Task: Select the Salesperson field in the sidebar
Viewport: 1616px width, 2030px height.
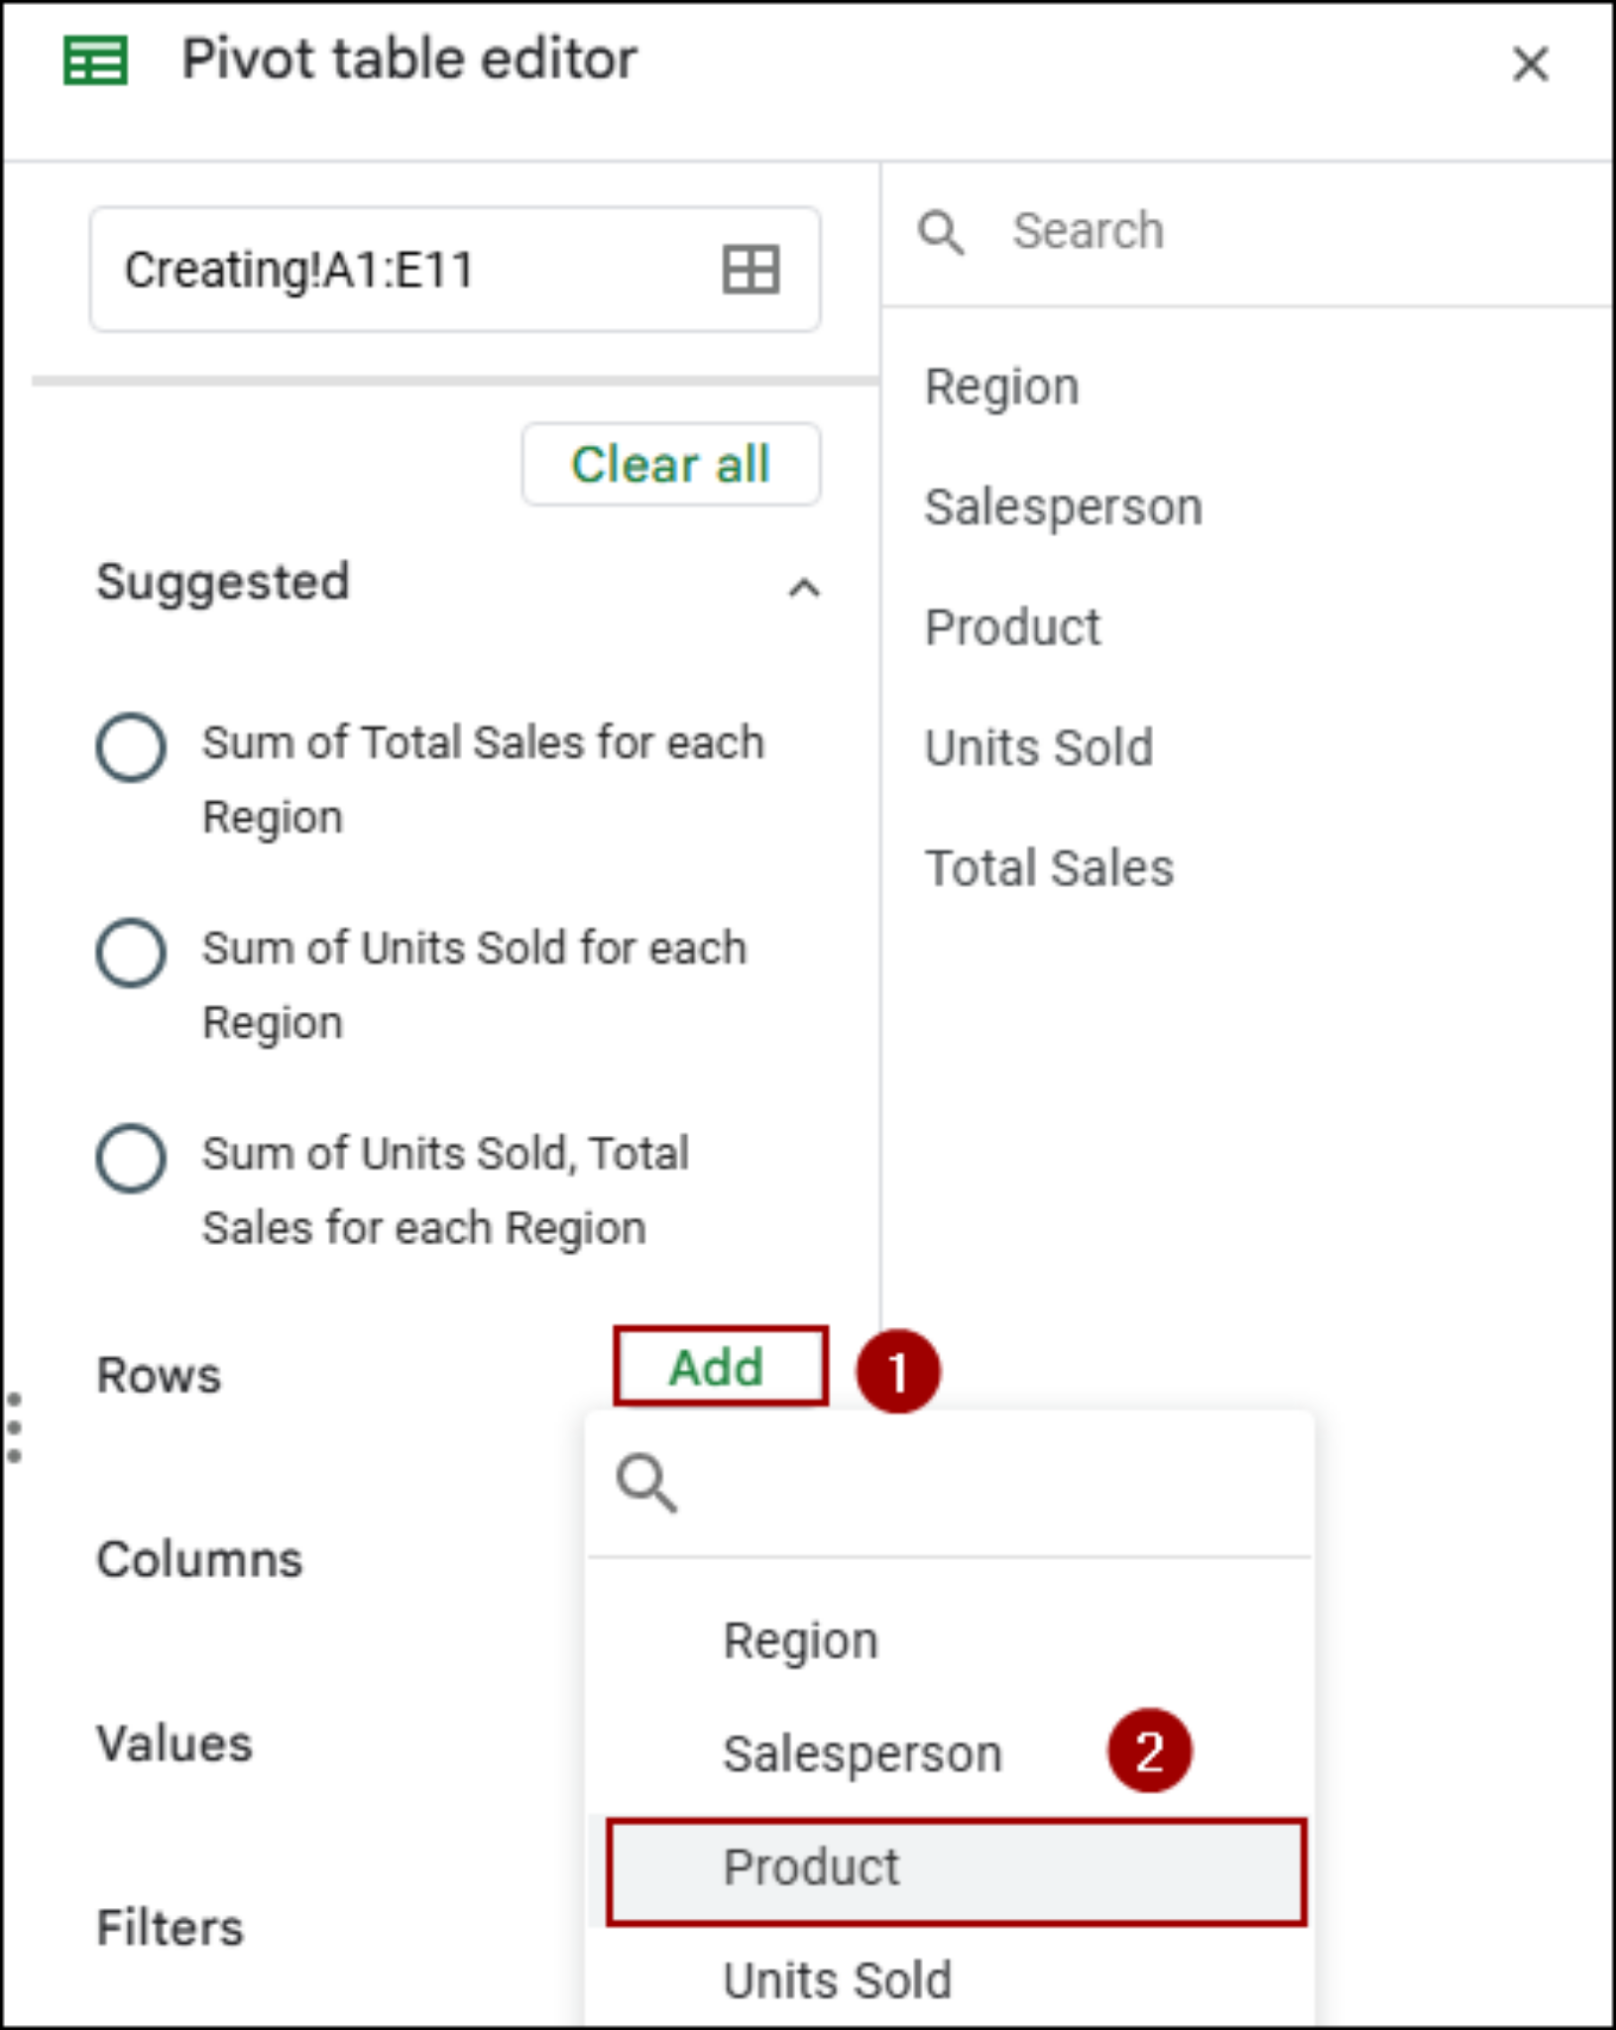Action: coord(1063,507)
